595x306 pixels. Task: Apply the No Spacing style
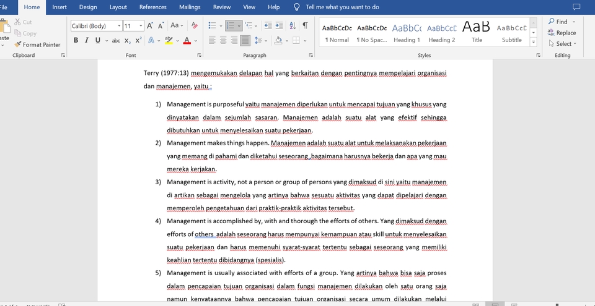[372, 33]
